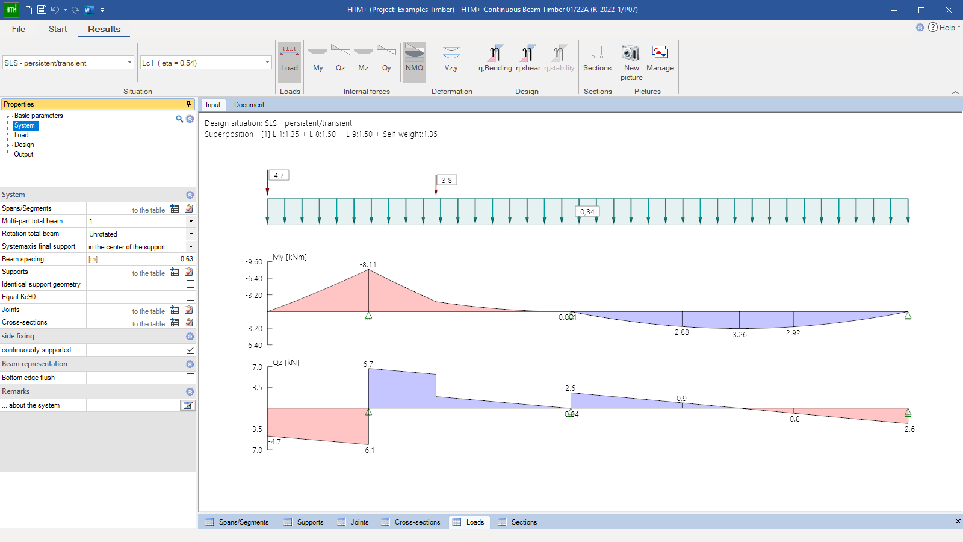This screenshot has width=963, height=542.
Task: Switch to the Start ribbon tab
Action: 58,29
